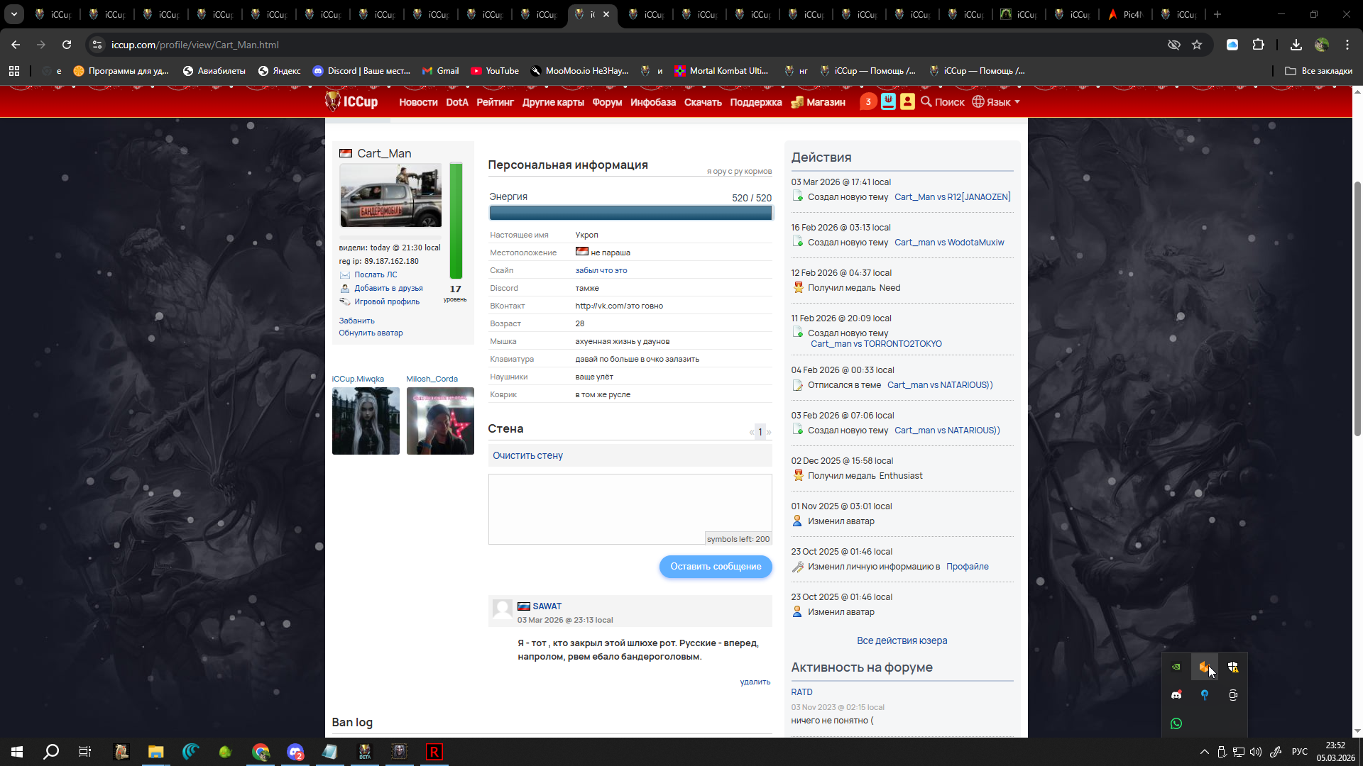Click the blue download icon in navbar
1363x766 pixels.
click(888, 102)
